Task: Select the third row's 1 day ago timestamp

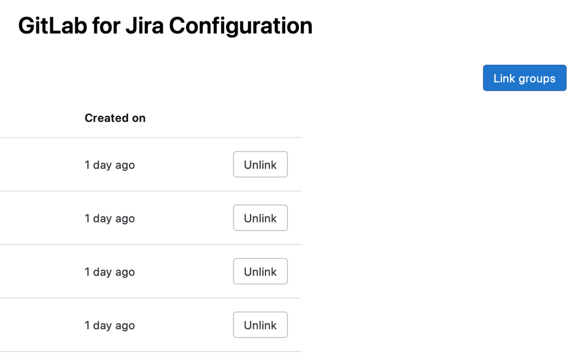Action: [x=110, y=272]
